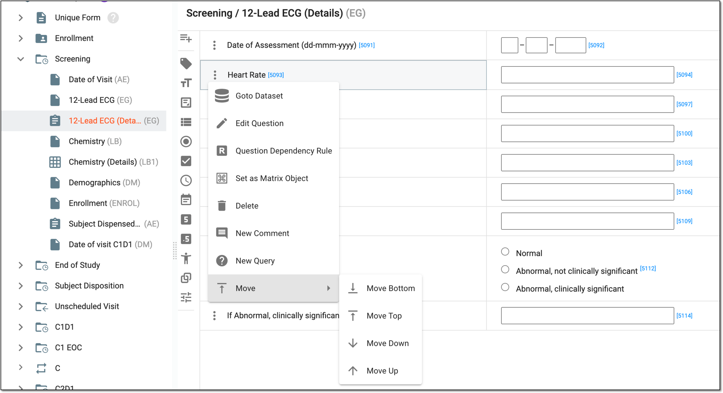Expand the C repeating cycle node
Screen dimensions: 723x393
coord(21,368)
